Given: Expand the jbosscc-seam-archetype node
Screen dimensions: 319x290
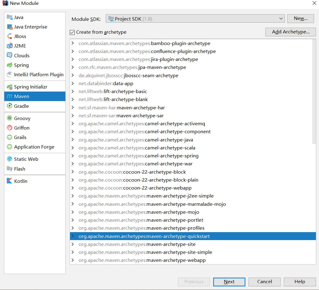Looking at the screenshot, I should 73,75.
